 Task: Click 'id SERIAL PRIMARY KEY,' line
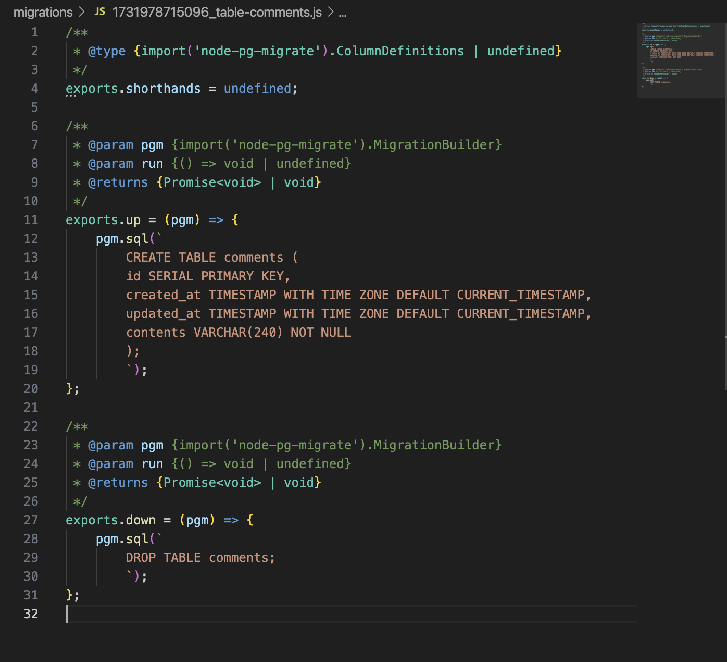click(208, 276)
